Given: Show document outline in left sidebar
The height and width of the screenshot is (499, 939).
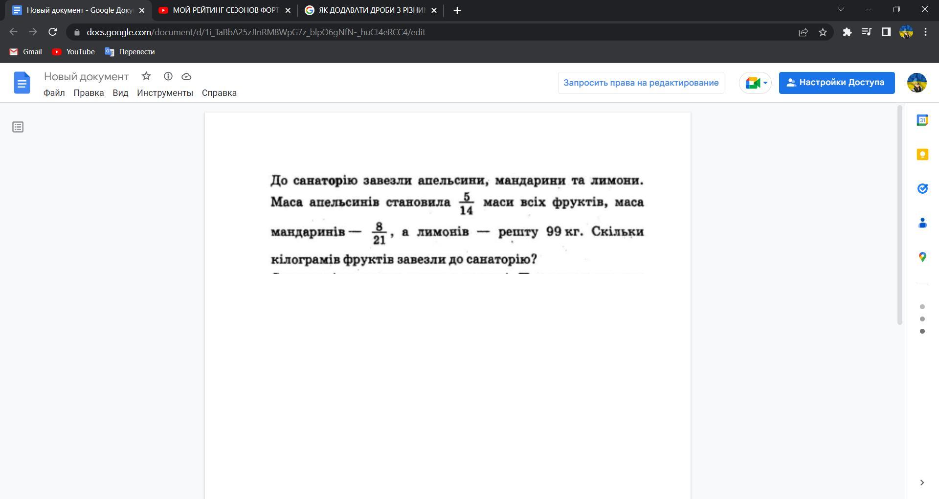Looking at the screenshot, I should pos(18,127).
